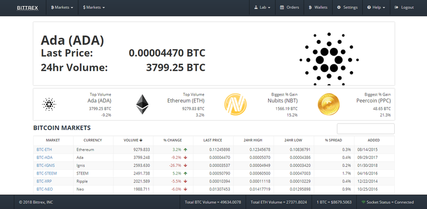Open the Orders page
The image size is (427, 209).
point(290,8)
